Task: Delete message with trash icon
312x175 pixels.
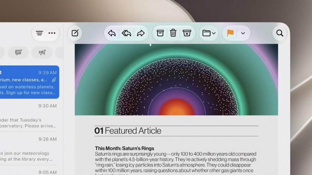Action: pos(173,33)
